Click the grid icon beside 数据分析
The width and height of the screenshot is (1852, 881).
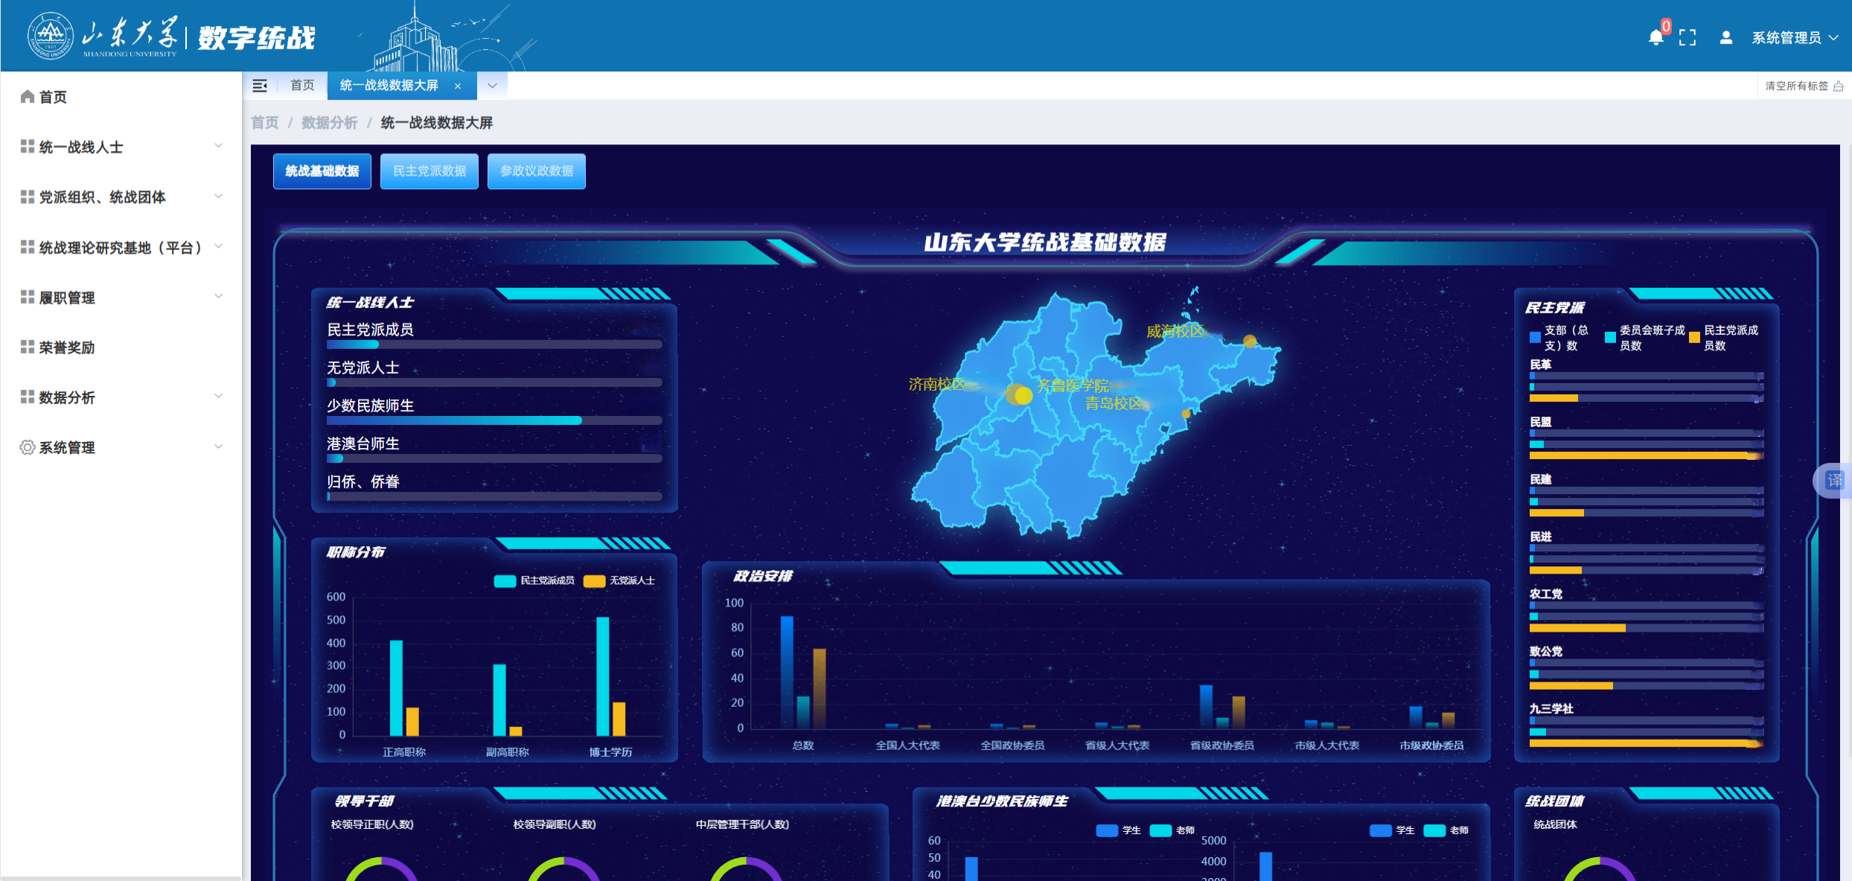click(x=28, y=397)
